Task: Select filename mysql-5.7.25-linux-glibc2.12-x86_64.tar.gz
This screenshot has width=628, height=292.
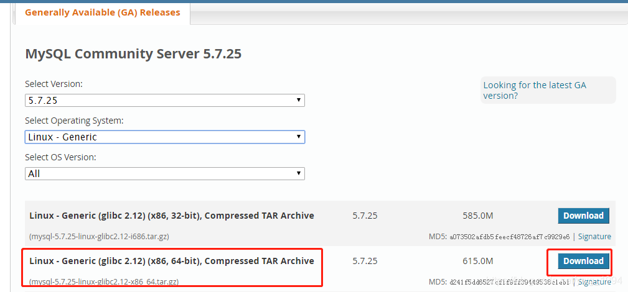Action: point(104,282)
